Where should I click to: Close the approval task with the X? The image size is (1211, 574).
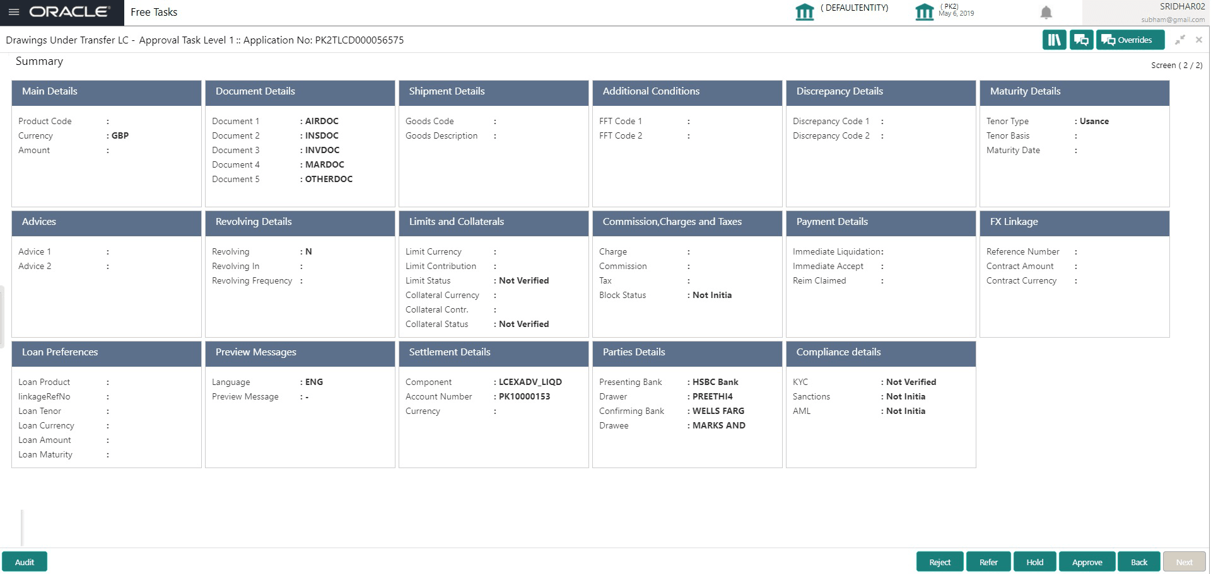pos(1198,39)
